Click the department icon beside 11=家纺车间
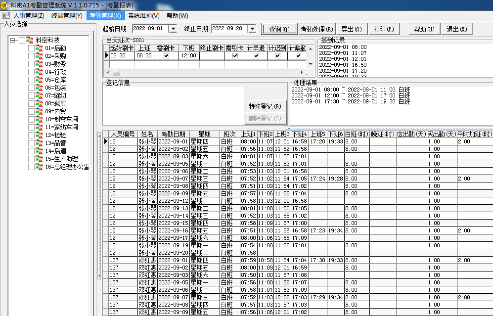Image resolution: width=493 pixels, height=316 pixels. click(39, 127)
